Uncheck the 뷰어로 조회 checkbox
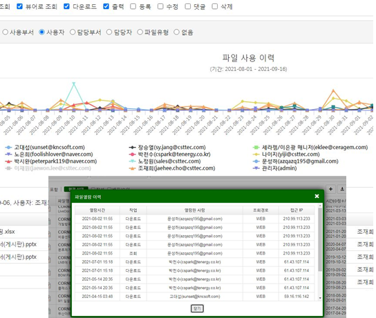Viewport: 376px width, 318px height. [x=19, y=6]
